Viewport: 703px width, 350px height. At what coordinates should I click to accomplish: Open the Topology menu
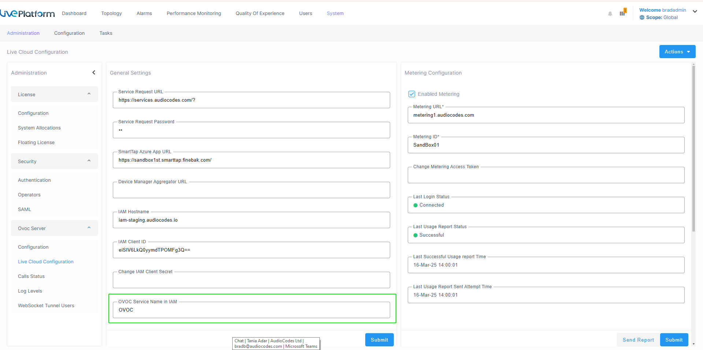111,13
